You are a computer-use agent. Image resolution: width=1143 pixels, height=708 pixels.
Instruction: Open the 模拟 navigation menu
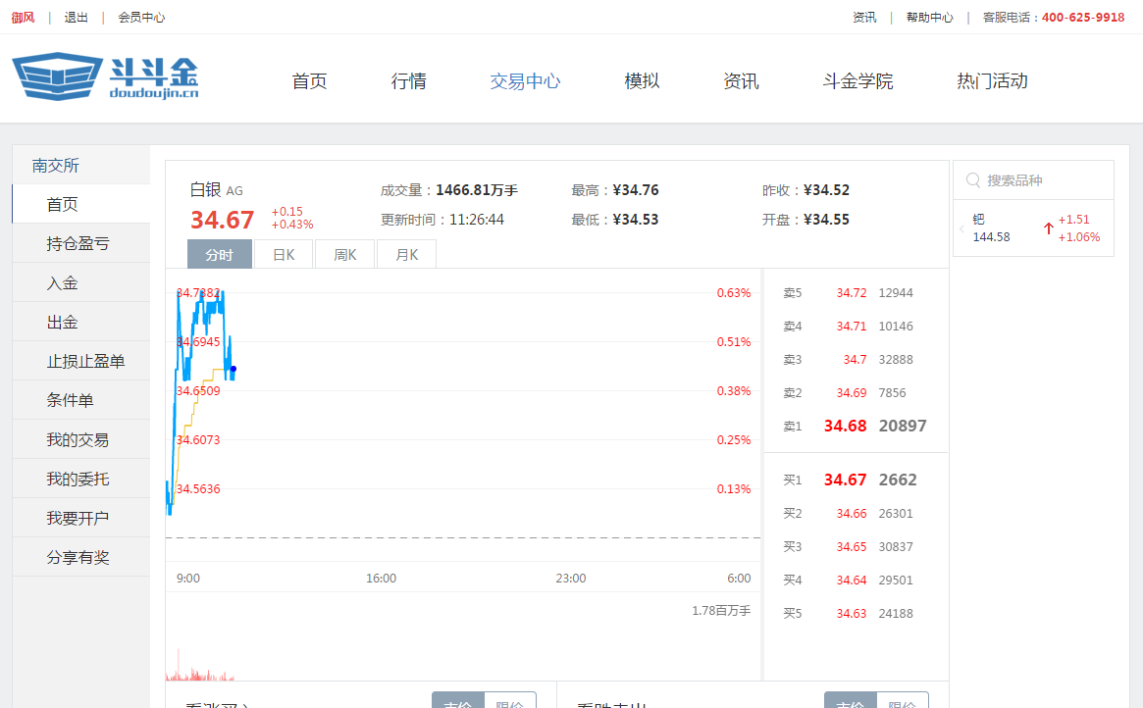coord(642,81)
